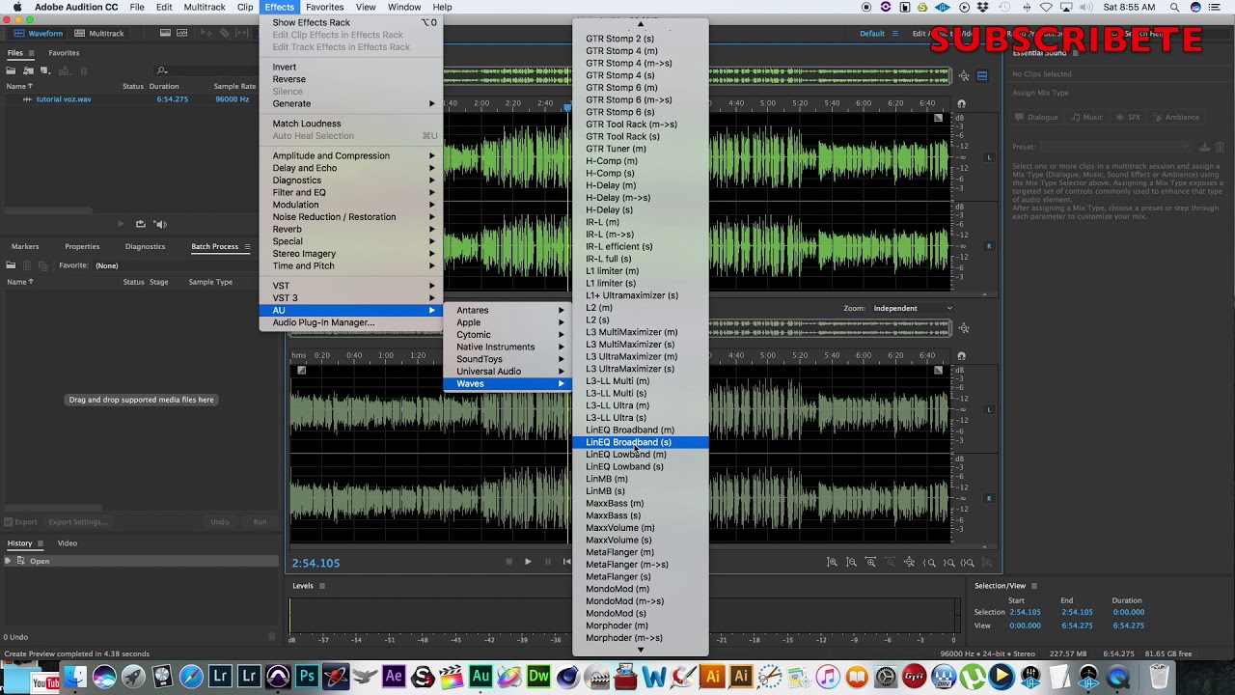1235x695 pixels.
Task: Select LinEQ Broadband (s) plug-in
Action: (640, 442)
